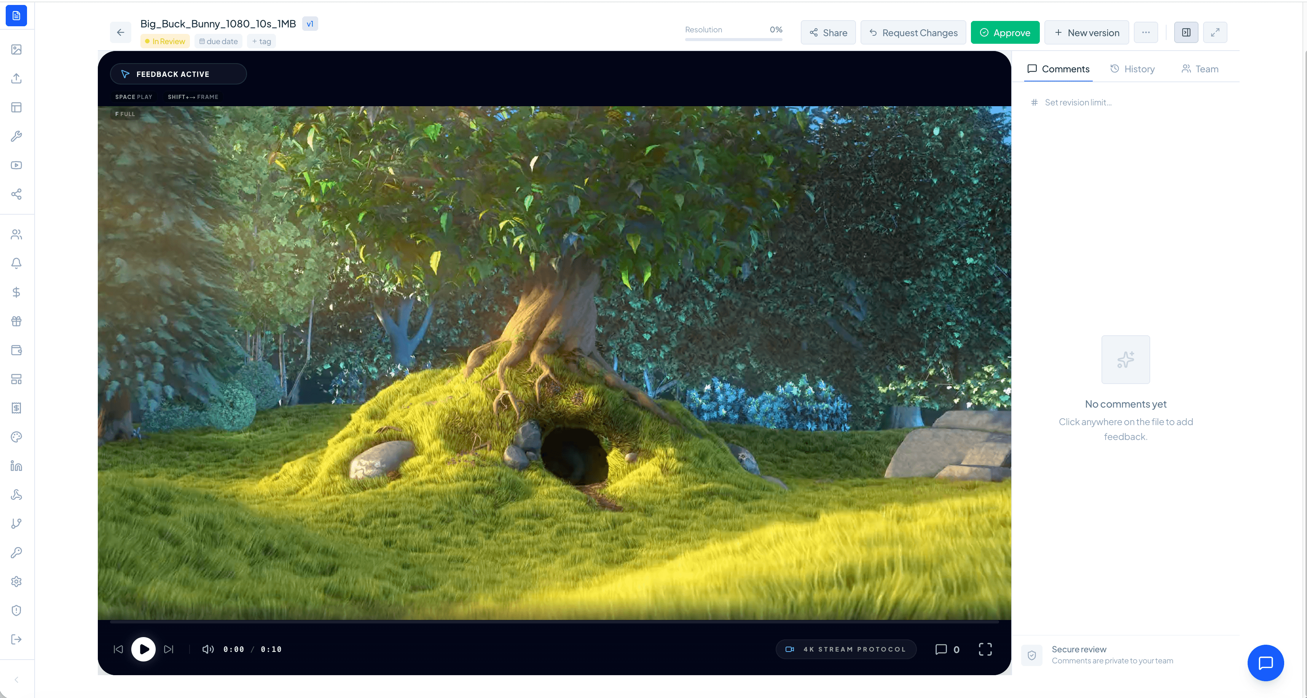Open the webhook sidebar icon
This screenshot has width=1307, height=698.
click(x=16, y=495)
